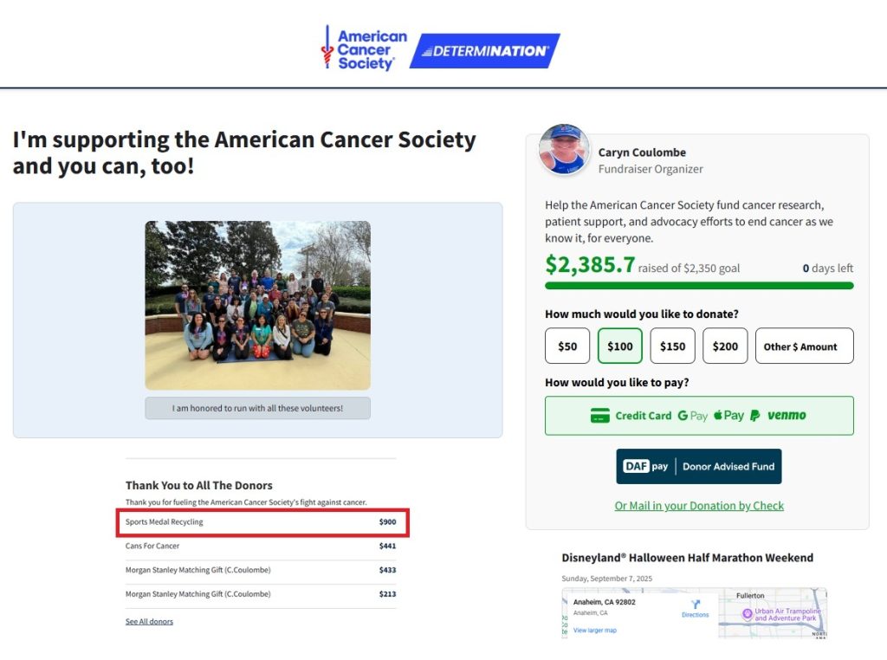Click the credit card icon
The width and height of the screenshot is (887, 660).
point(599,416)
